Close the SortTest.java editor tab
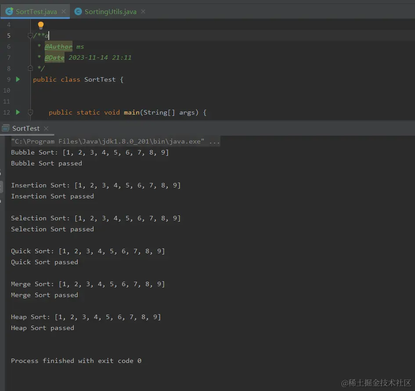The image size is (415, 391). pyautogui.click(x=64, y=11)
